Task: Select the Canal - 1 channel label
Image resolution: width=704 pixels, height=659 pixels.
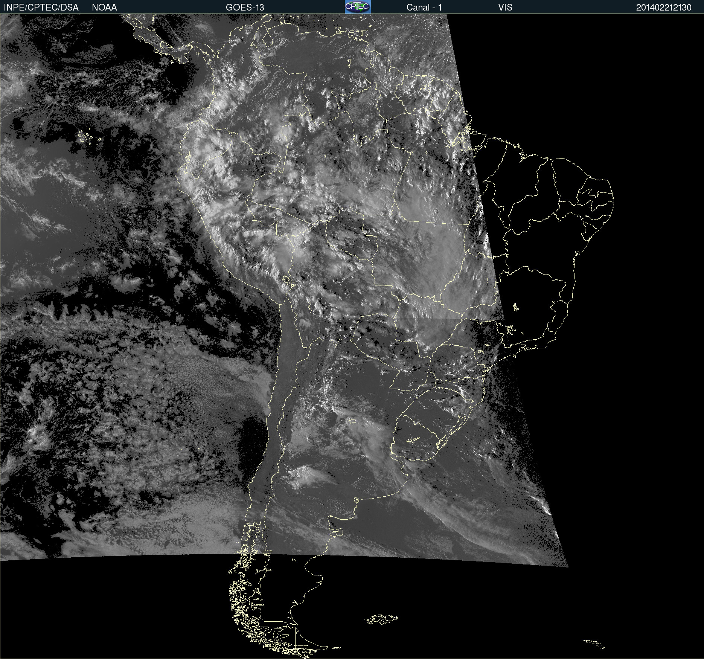Action: click(424, 8)
